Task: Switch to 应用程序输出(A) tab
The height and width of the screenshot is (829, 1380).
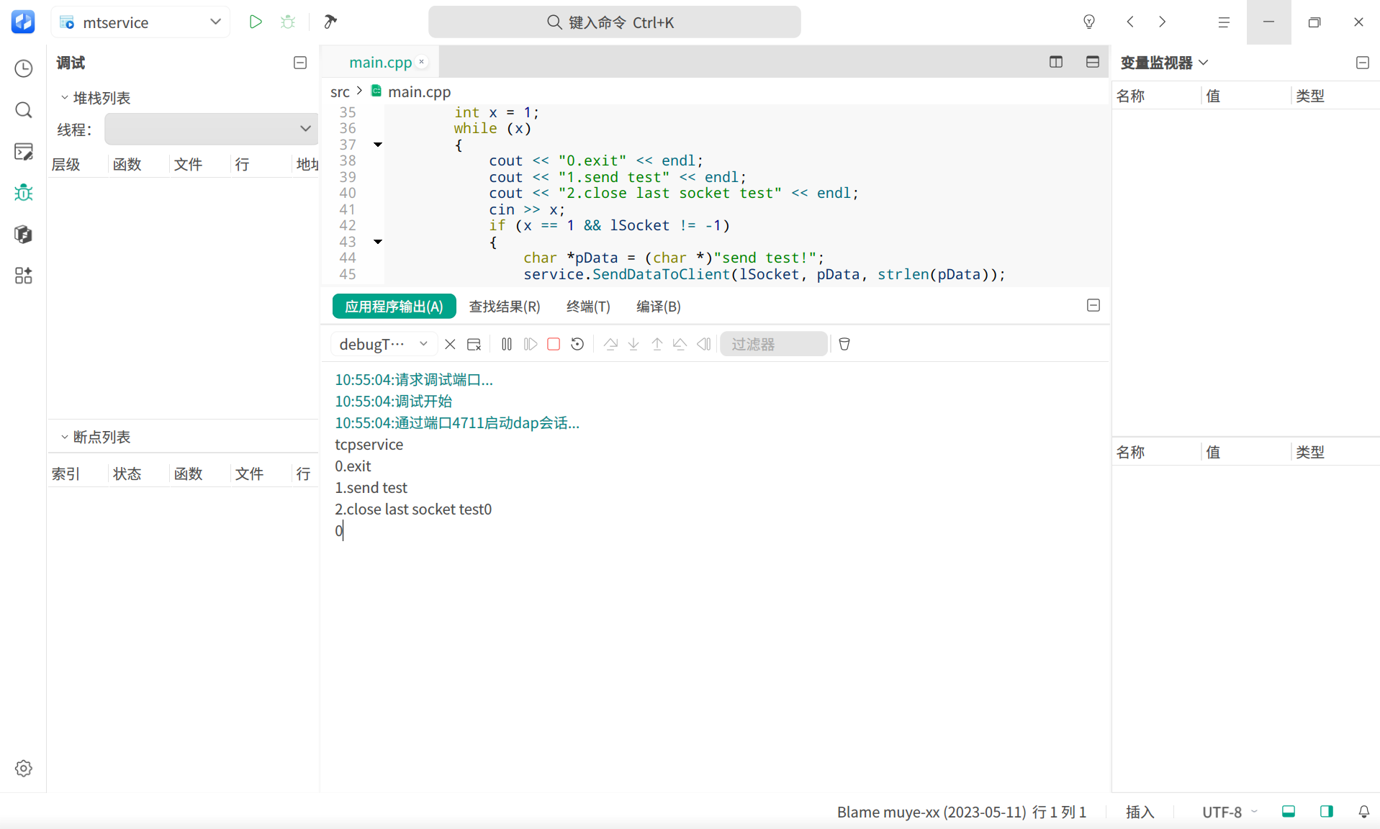Action: point(394,306)
